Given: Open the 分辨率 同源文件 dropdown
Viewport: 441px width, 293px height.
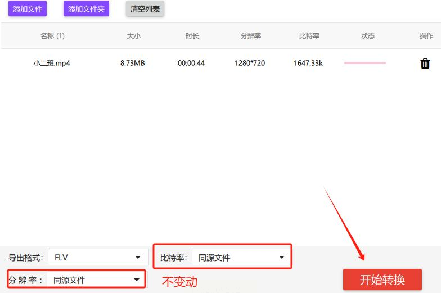Looking at the screenshot, I should point(96,280).
